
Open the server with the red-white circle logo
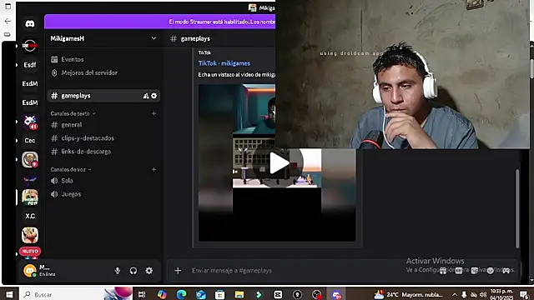click(x=30, y=46)
